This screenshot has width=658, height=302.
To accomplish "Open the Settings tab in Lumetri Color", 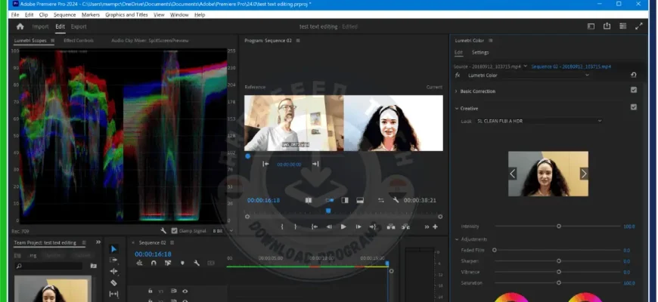I will point(480,53).
